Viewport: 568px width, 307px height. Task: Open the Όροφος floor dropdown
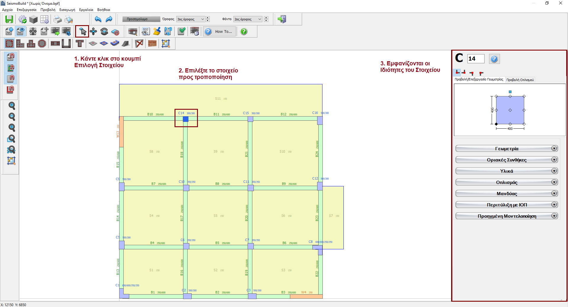191,19
